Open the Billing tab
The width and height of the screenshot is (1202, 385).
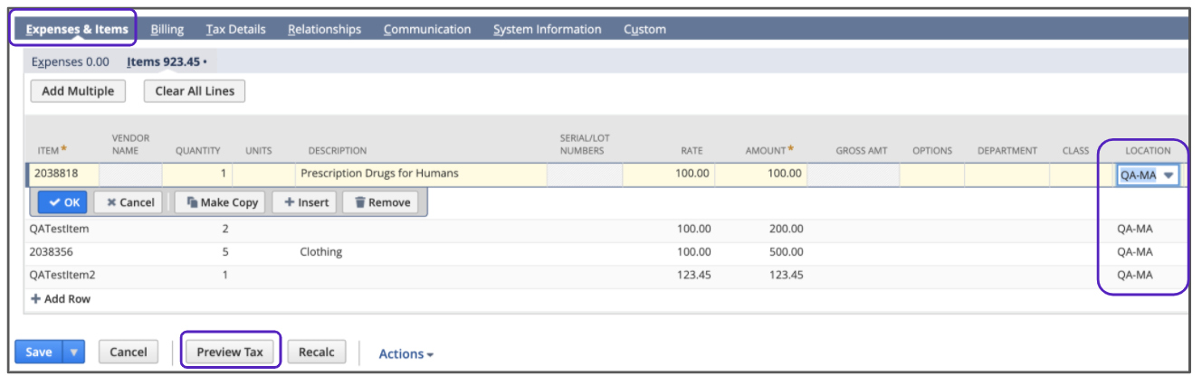click(167, 29)
